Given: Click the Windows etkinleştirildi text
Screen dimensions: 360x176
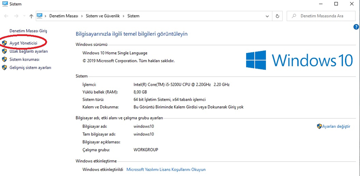Looking at the screenshot, I should pyautogui.click(x=103, y=170).
